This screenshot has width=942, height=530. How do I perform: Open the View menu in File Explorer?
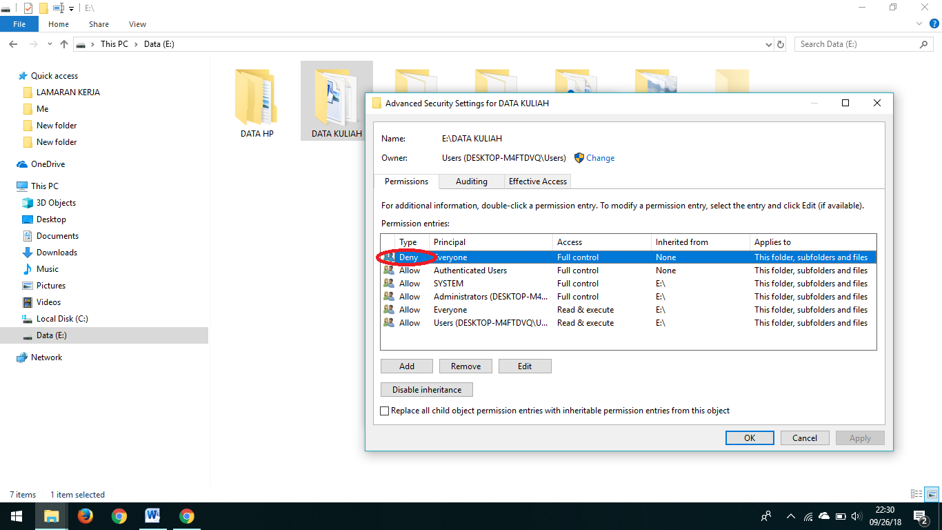point(137,23)
